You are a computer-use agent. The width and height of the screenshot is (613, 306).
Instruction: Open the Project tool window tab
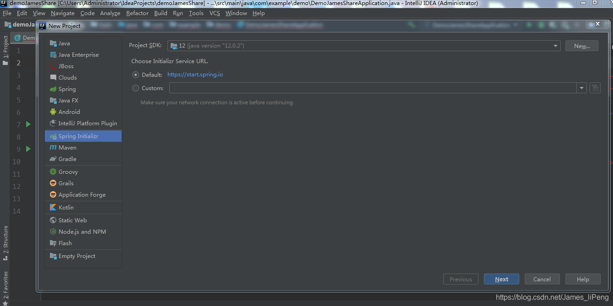click(5, 50)
